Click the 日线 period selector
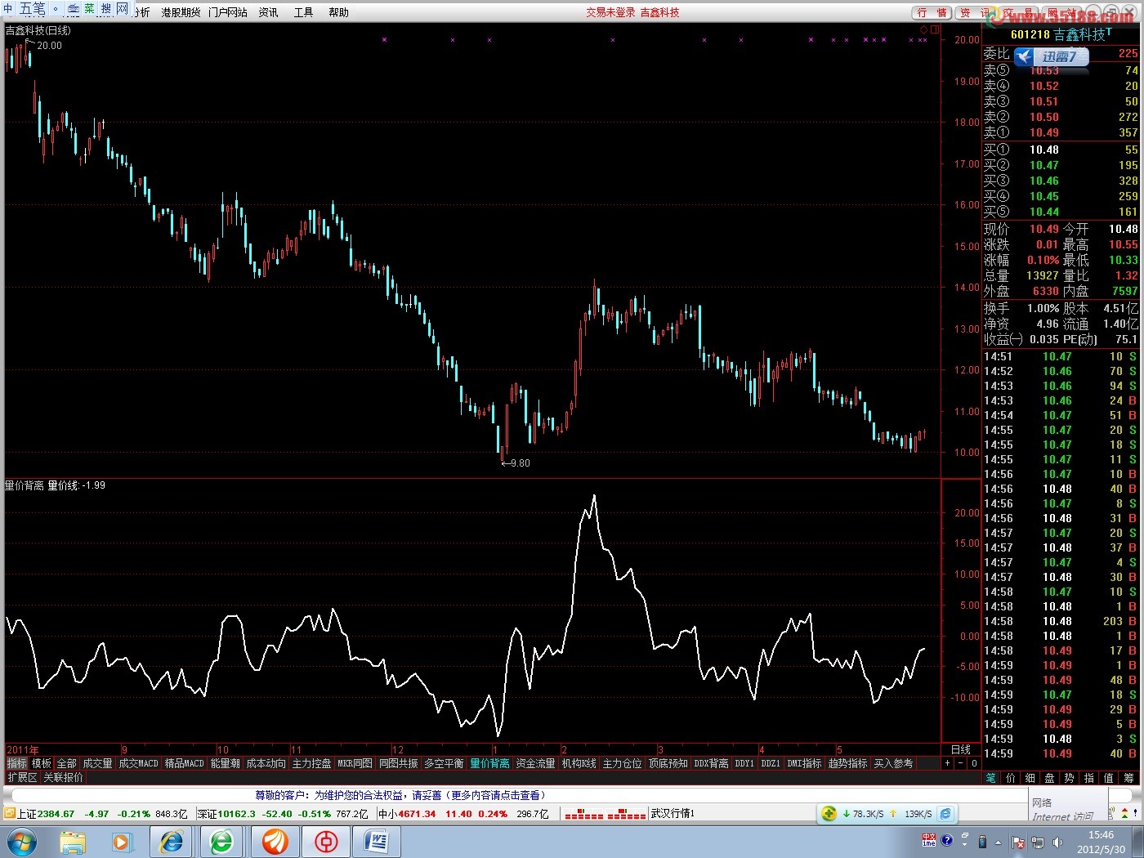1144x858 pixels. [x=961, y=749]
